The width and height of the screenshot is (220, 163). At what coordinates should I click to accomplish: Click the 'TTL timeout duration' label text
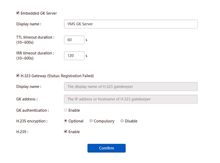pos(35,37)
